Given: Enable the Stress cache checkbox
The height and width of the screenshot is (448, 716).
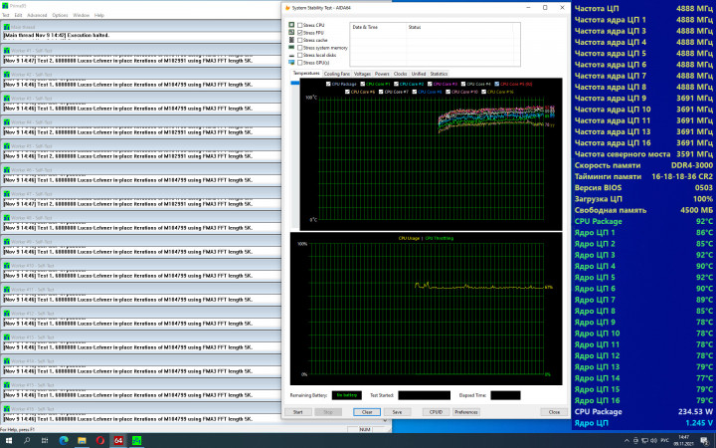Looking at the screenshot, I should 299,40.
